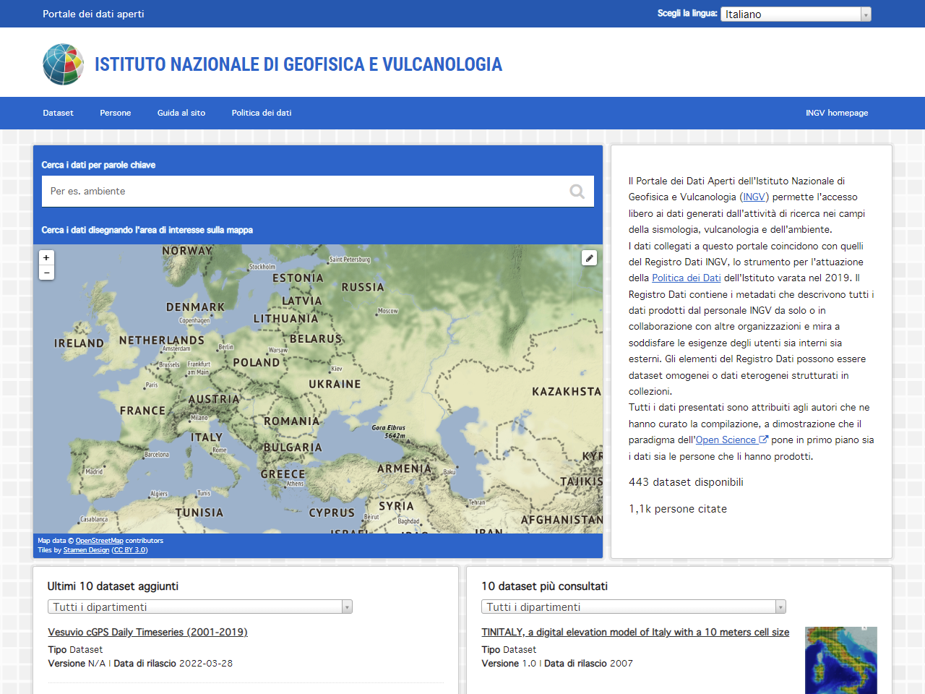Click the INGV globe logo
This screenshot has height=694, width=925.
63,64
